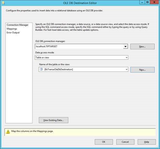
Task: Click New next to connection manager
Action: (143, 46)
